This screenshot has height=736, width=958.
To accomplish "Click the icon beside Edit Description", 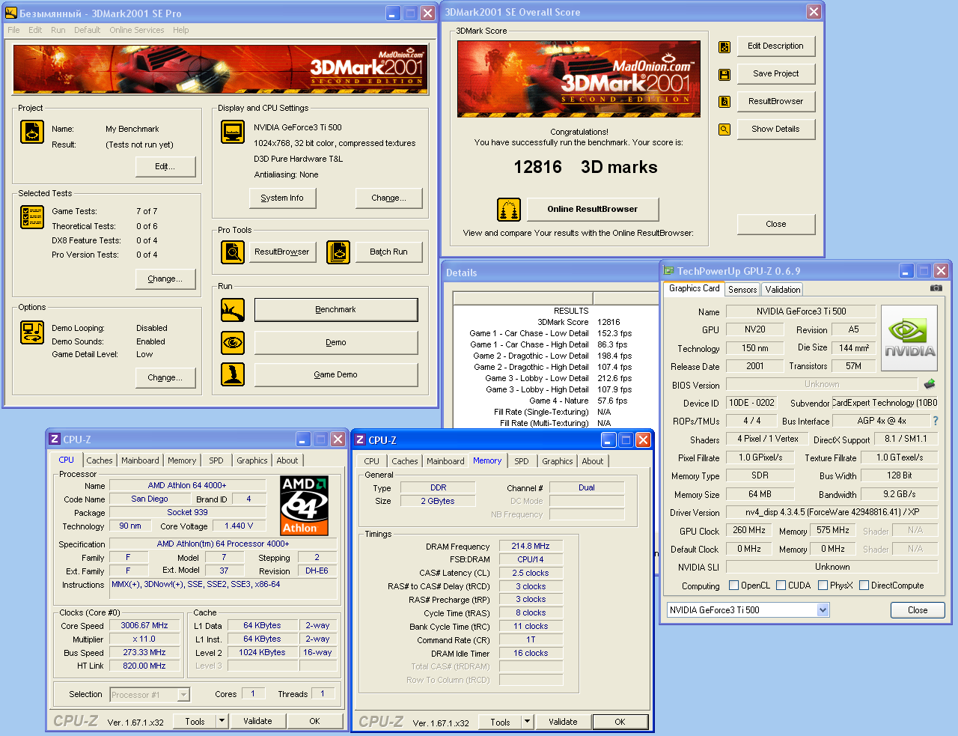I will tap(724, 47).
